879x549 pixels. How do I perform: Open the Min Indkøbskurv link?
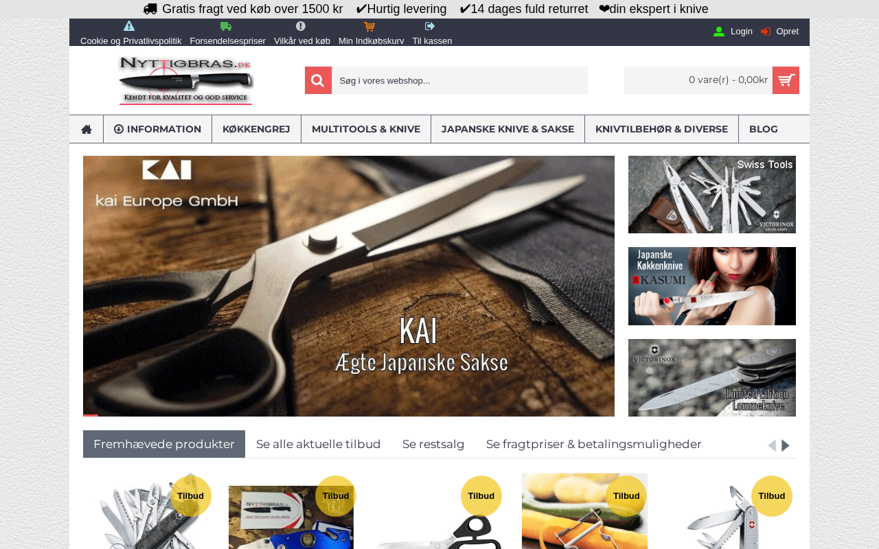(x=372, y=40)
